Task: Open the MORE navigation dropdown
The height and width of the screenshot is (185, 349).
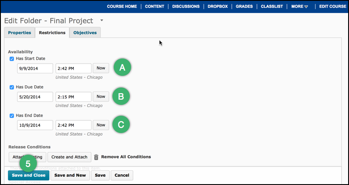Action: pos(300,6)
